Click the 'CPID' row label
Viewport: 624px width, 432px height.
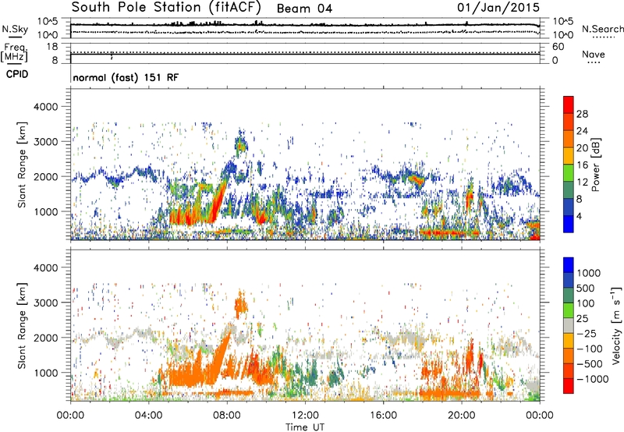tap(17, 74)
